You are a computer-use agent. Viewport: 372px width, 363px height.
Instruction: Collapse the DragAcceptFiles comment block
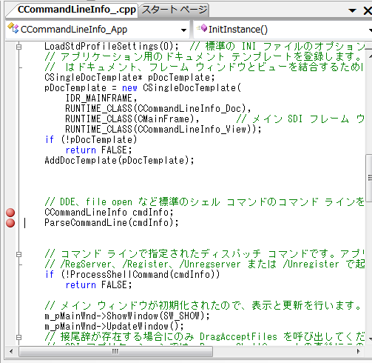(x=18, y=337)
